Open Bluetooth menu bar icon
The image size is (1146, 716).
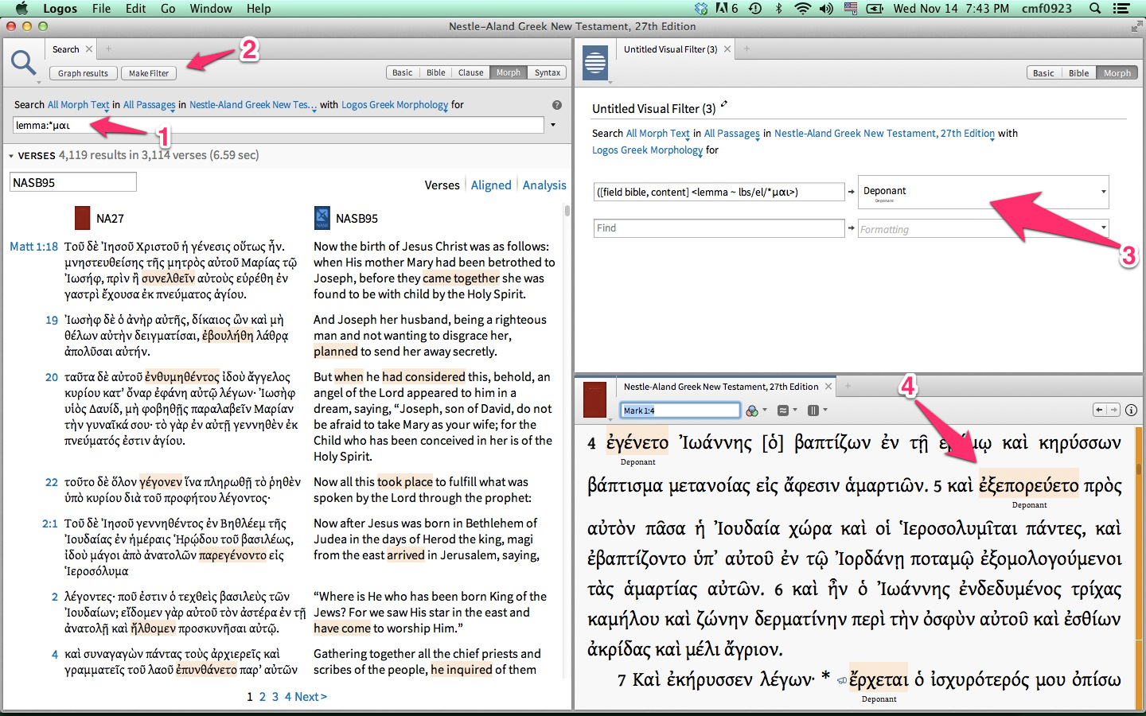coord(779,8)
